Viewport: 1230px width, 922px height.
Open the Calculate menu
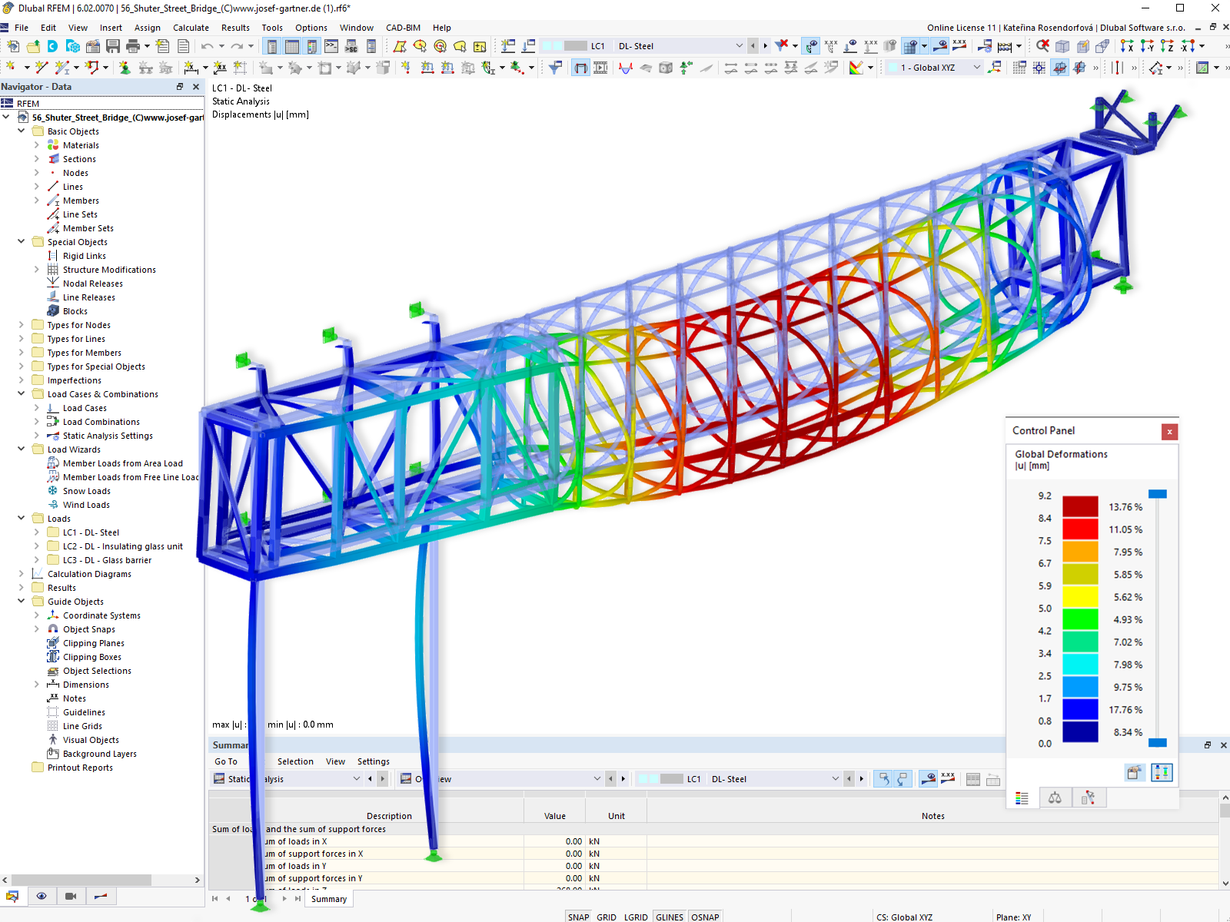point(191,28)
